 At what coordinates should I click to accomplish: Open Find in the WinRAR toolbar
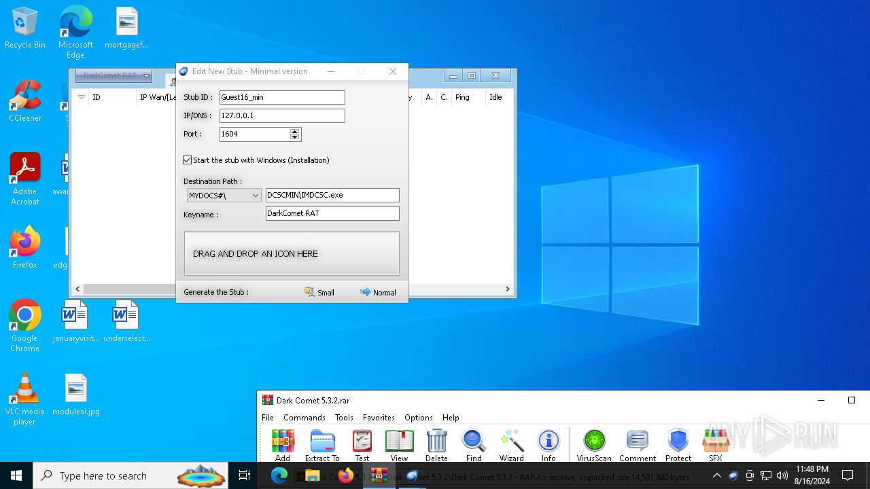click(x=474, y=445)
